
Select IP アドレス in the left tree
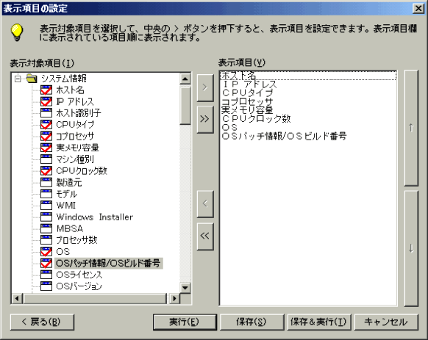point(75,101)
